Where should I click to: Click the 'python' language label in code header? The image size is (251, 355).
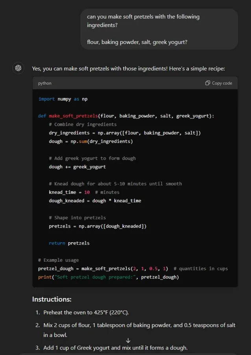[x=45, y=83]
